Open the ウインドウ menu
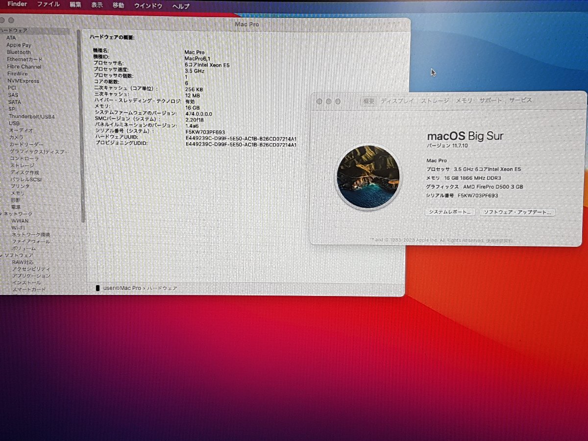 point(148,5)
